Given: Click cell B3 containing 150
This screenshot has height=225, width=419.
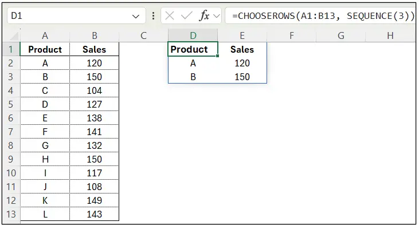Looking at the screenshot, I should pos(95,77).
